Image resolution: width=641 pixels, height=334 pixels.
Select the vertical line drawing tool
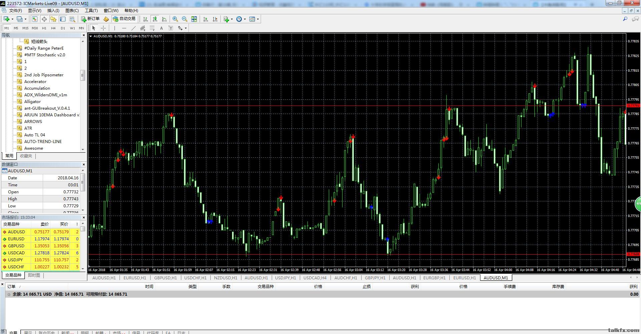click(115, 28)
